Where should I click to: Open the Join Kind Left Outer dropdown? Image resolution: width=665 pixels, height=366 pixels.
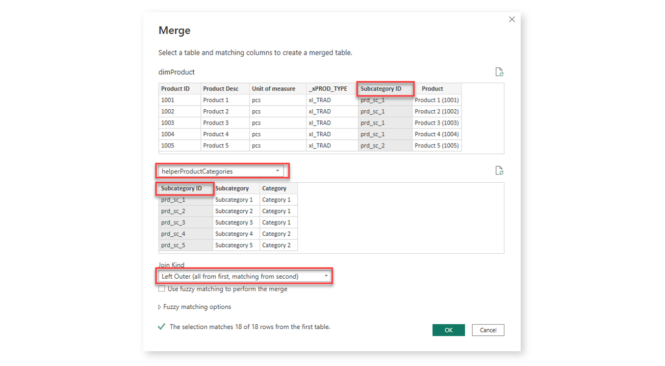pyautogui.click(x=244, y=276)
